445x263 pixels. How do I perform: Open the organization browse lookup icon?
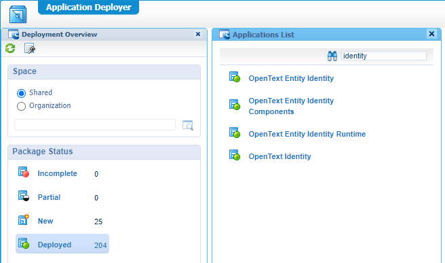188,125
